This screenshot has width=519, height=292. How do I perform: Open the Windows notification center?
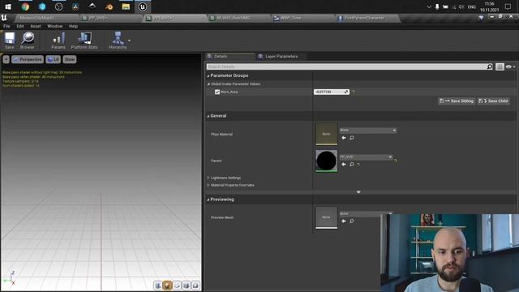pos(508,6)
